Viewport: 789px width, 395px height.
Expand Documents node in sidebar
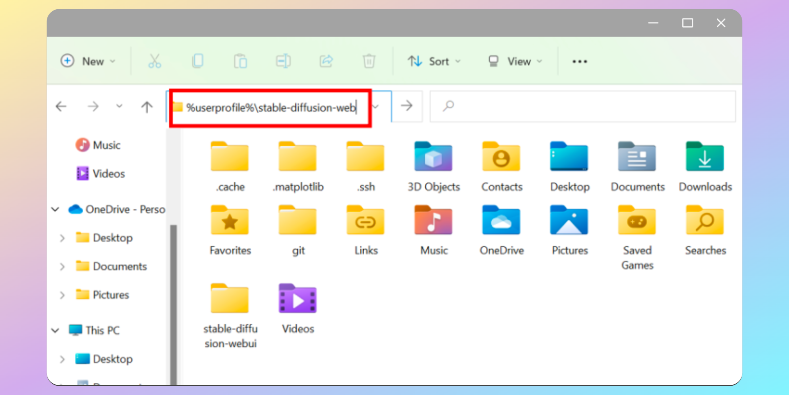[62, 266]
